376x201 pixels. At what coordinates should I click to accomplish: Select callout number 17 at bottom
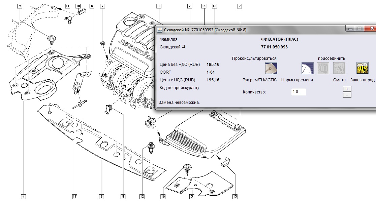pos(75,196)
